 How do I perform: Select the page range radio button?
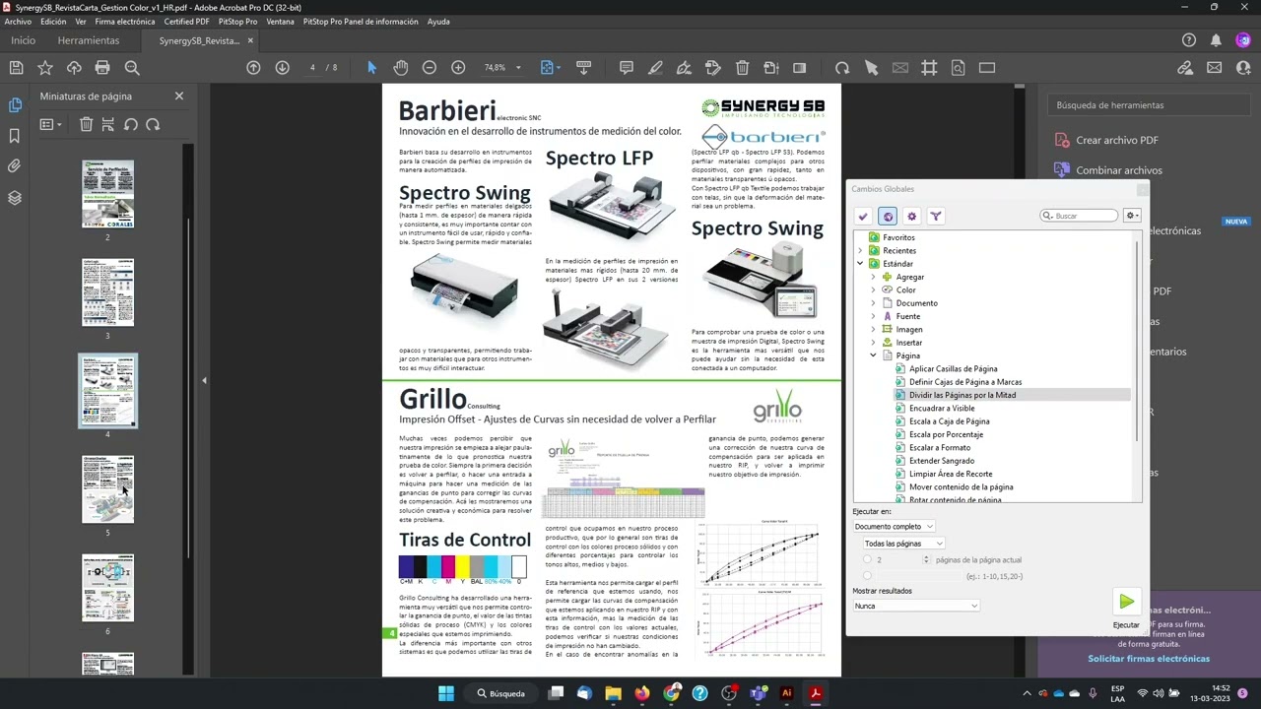[867, 559]
